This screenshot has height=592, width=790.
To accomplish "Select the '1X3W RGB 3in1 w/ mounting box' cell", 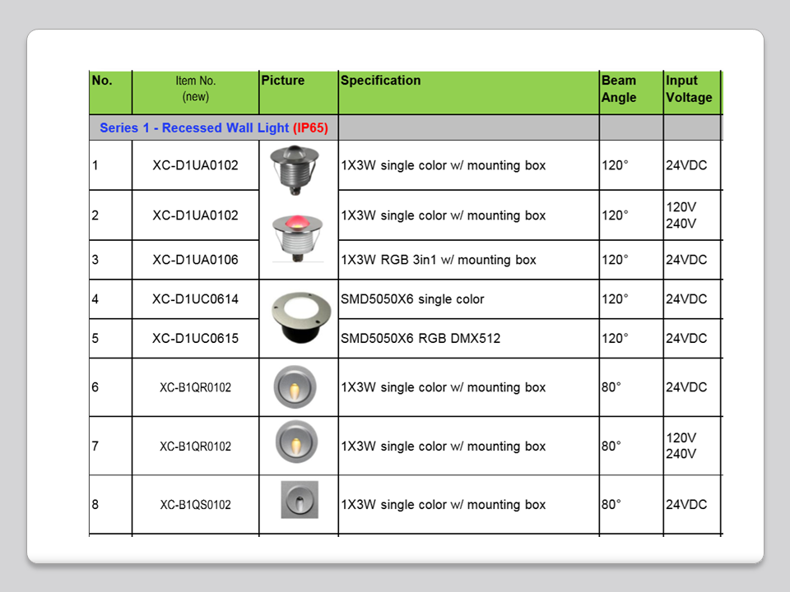I will tap(439, 260).
